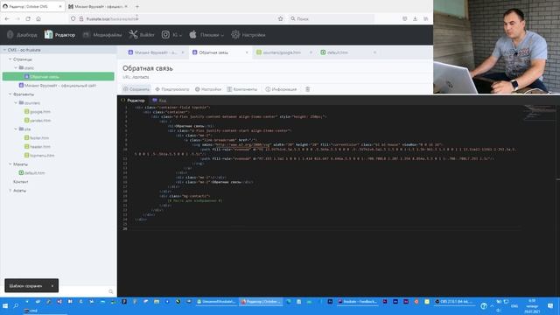Viewport: 560px width, 315px height.
Task: Open the Windows Start button
Action: click(5, 306)
